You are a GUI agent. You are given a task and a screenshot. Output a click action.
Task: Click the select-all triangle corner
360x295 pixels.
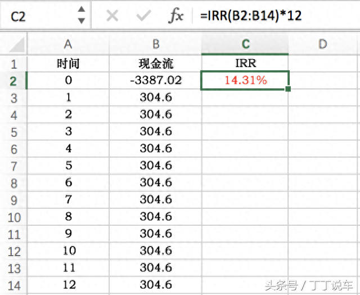click(17, 44)
